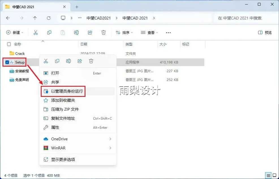Sort by 日期 column header
The width and height of the screenshot is (279, 179).
pyautogui.click(x=84, y=44)
